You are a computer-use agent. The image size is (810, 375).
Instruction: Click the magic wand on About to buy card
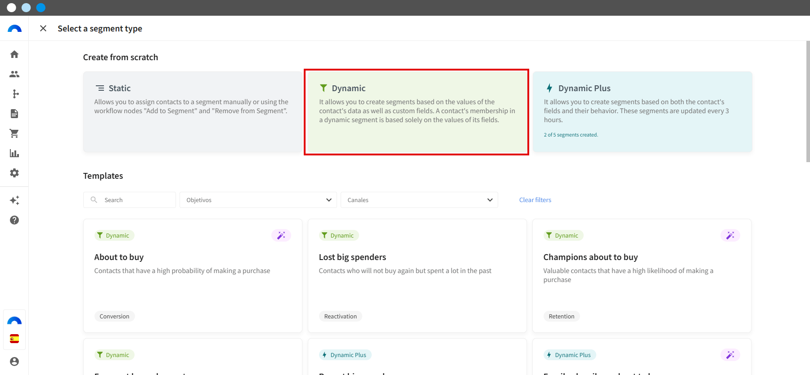pos(281,235)
